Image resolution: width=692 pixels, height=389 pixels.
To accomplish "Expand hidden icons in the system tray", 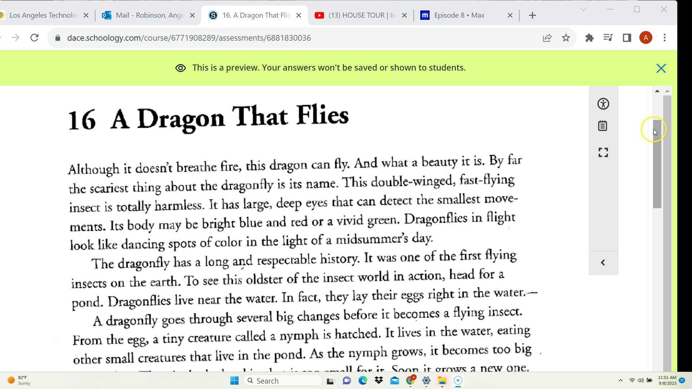I will pyautogui.click(x=621, y=380).
